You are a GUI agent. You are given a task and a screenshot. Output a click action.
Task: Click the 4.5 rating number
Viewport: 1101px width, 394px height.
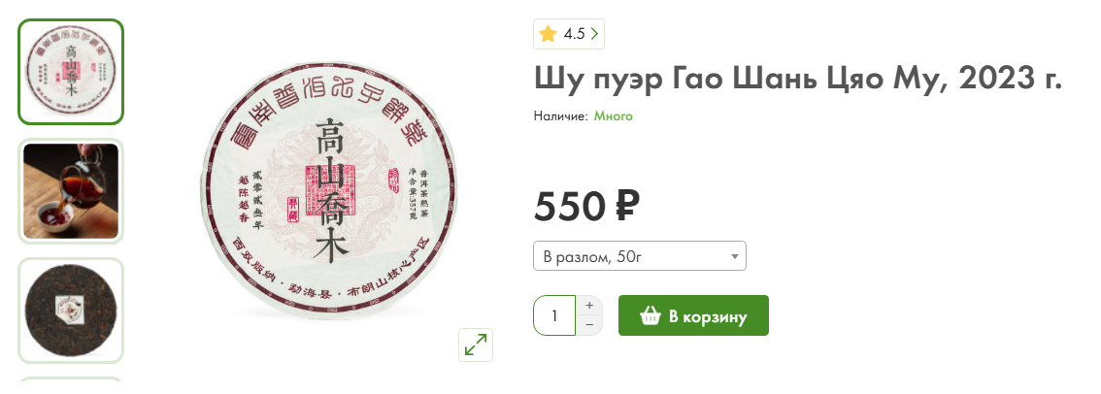coord(574,34)
